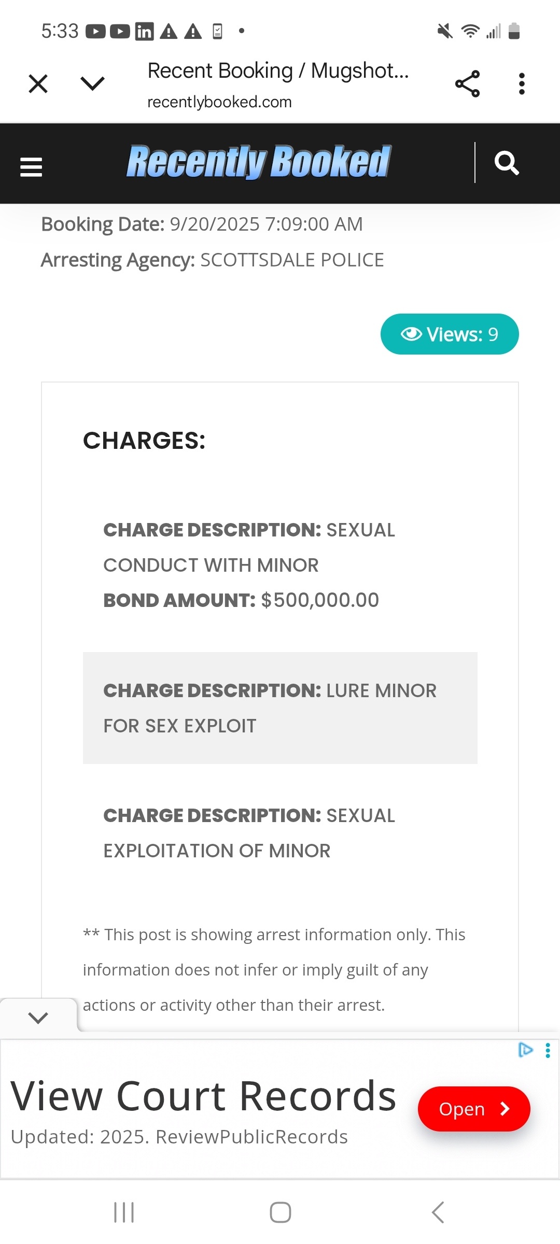Expand the browser tab down-chevron
Image resolution: width=560 pixels, height=1244 pixels.
pyautogui.click(x=93, y=83)
